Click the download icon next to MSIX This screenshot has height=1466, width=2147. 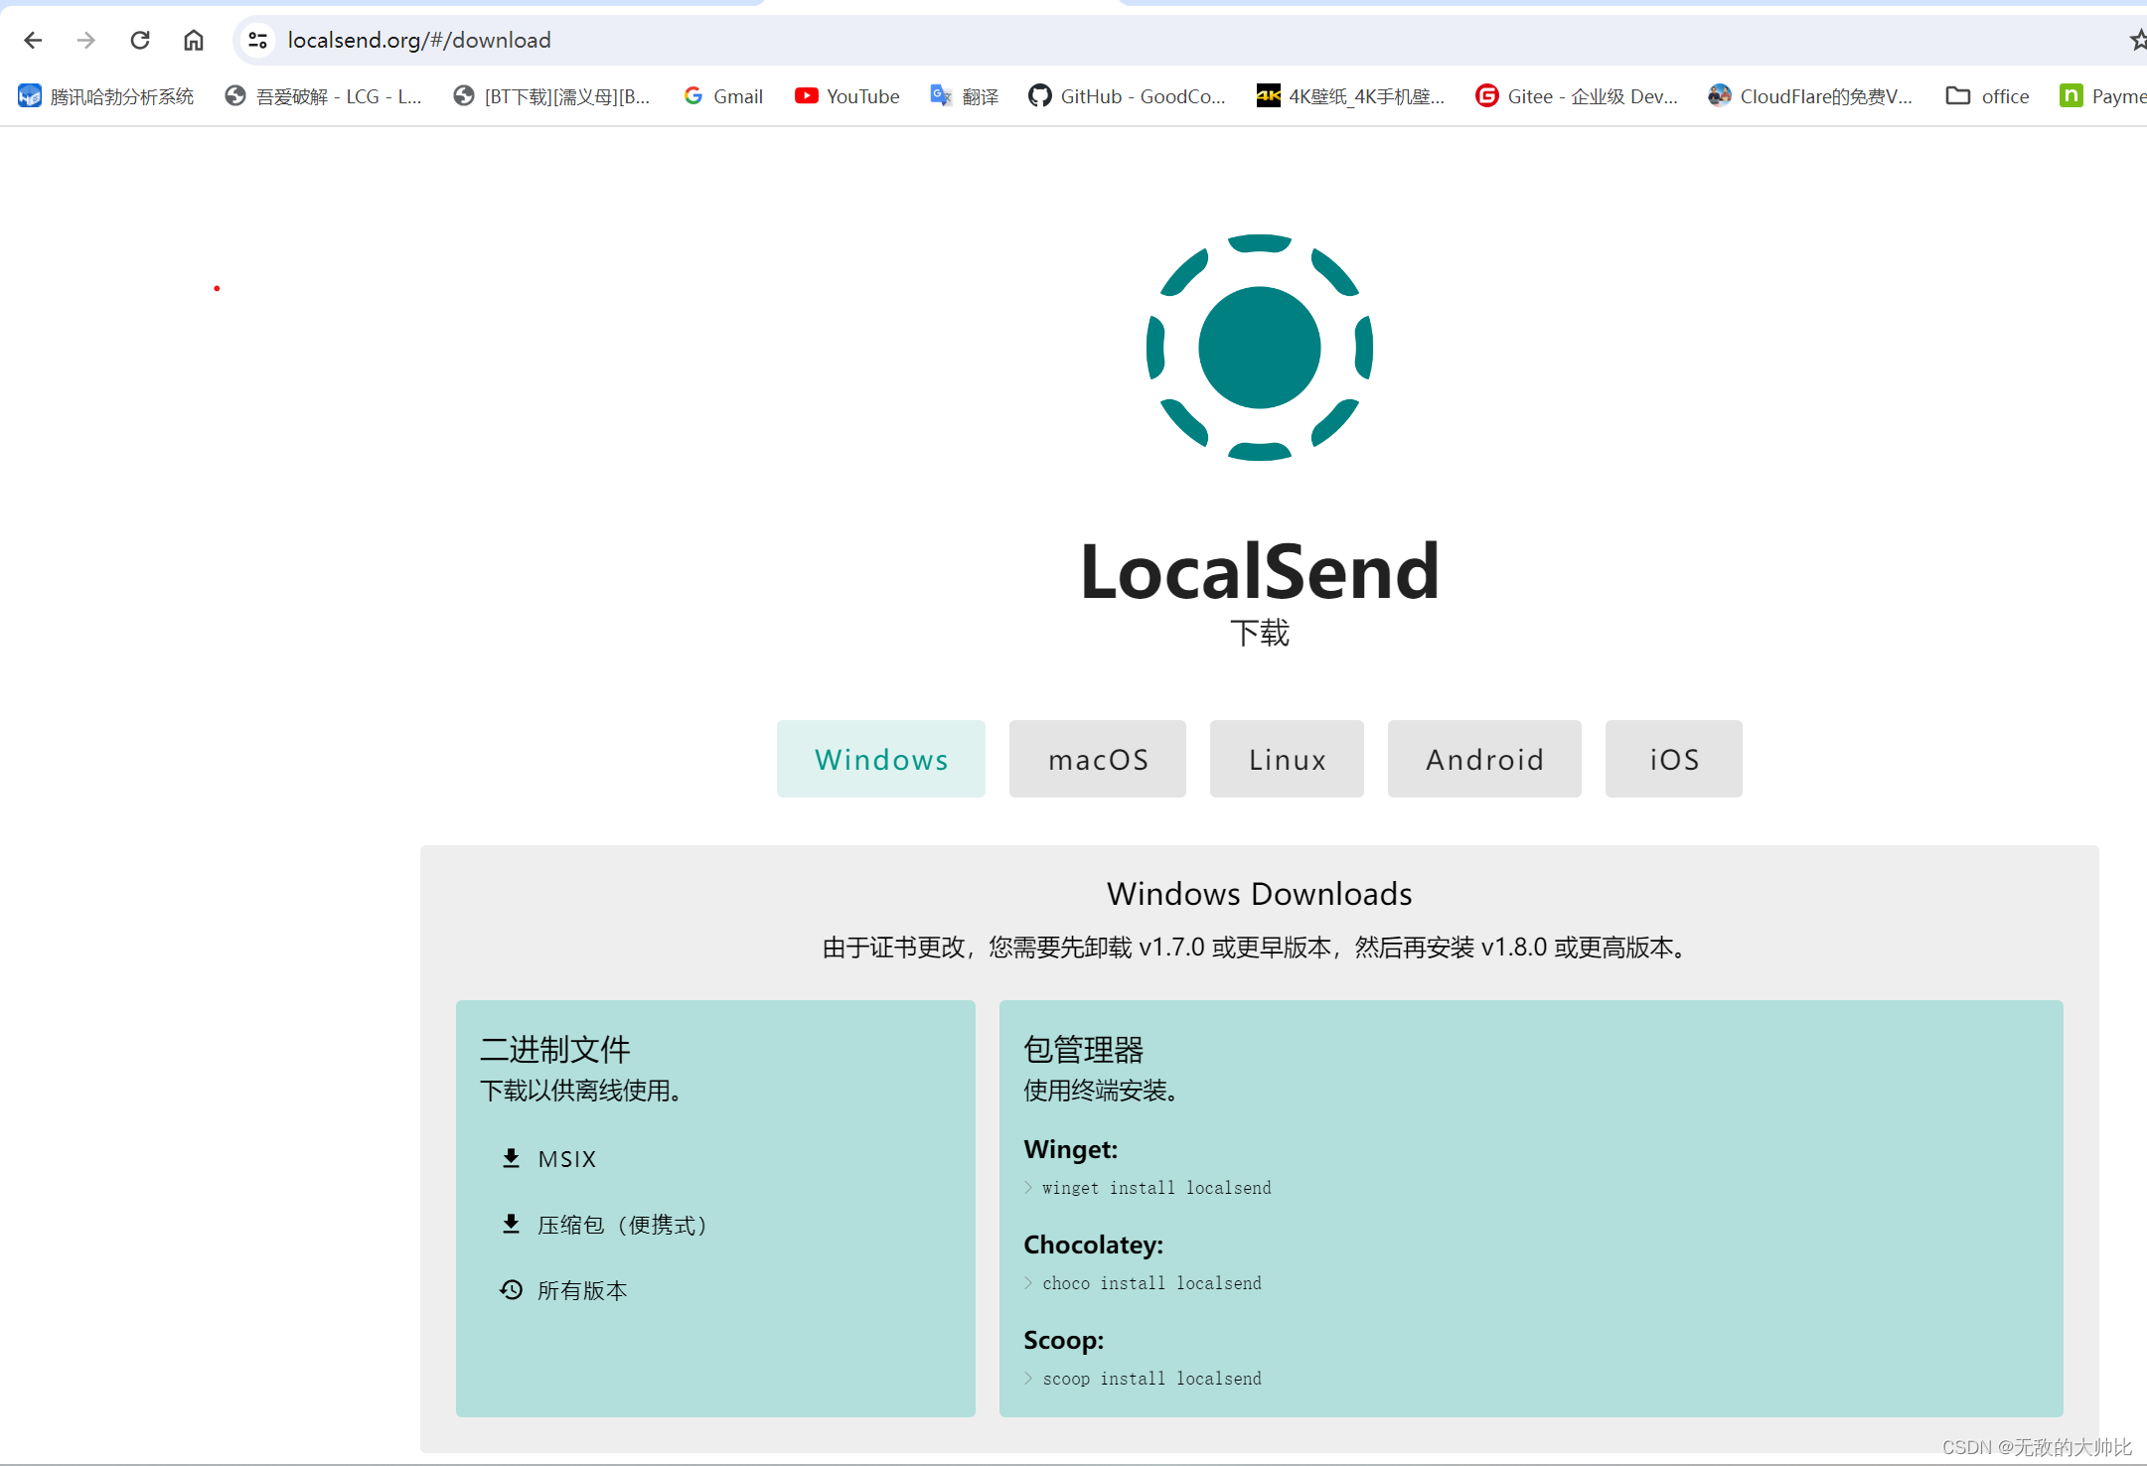click(x=511, y=1158)
